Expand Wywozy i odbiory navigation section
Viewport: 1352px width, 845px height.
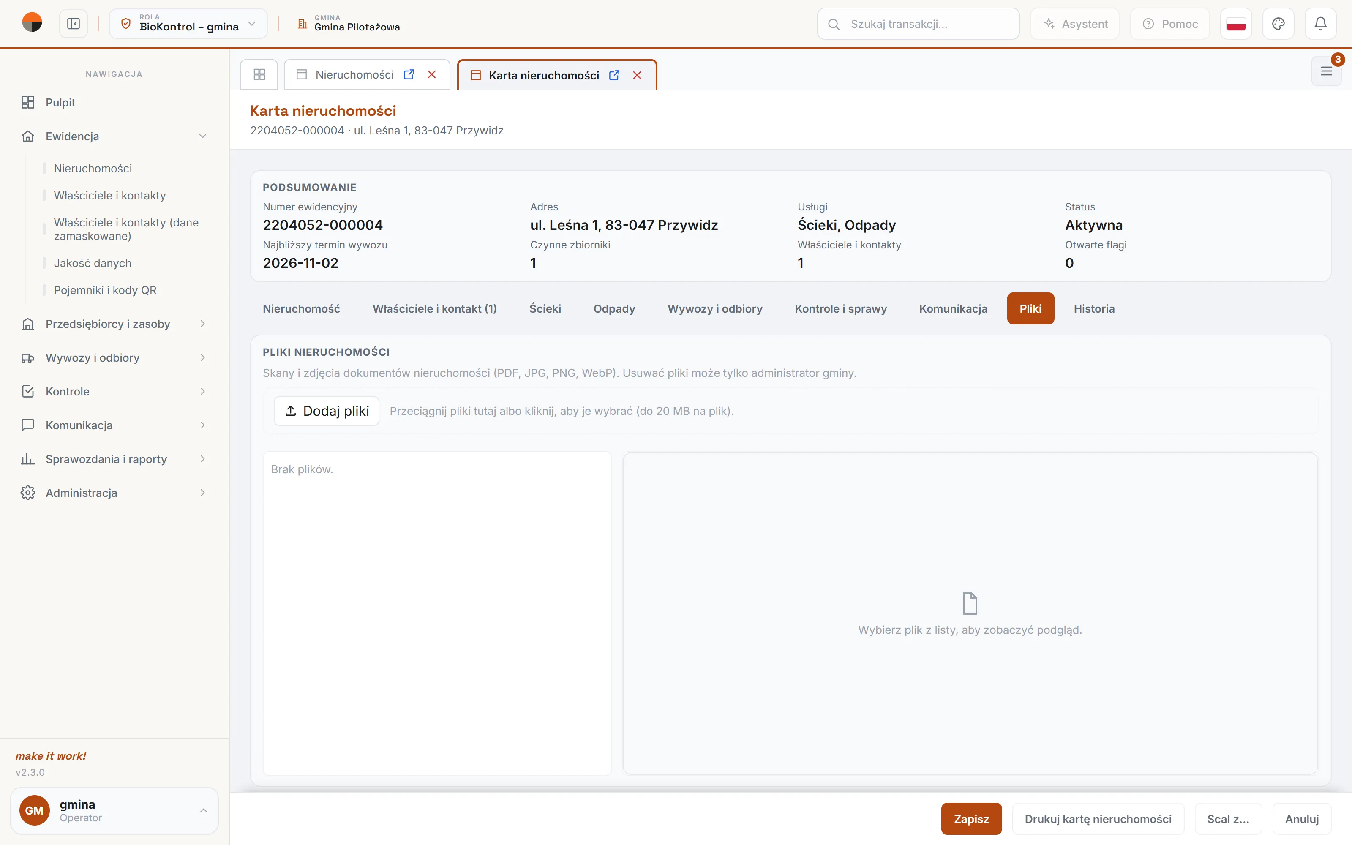tap(114, 358)
